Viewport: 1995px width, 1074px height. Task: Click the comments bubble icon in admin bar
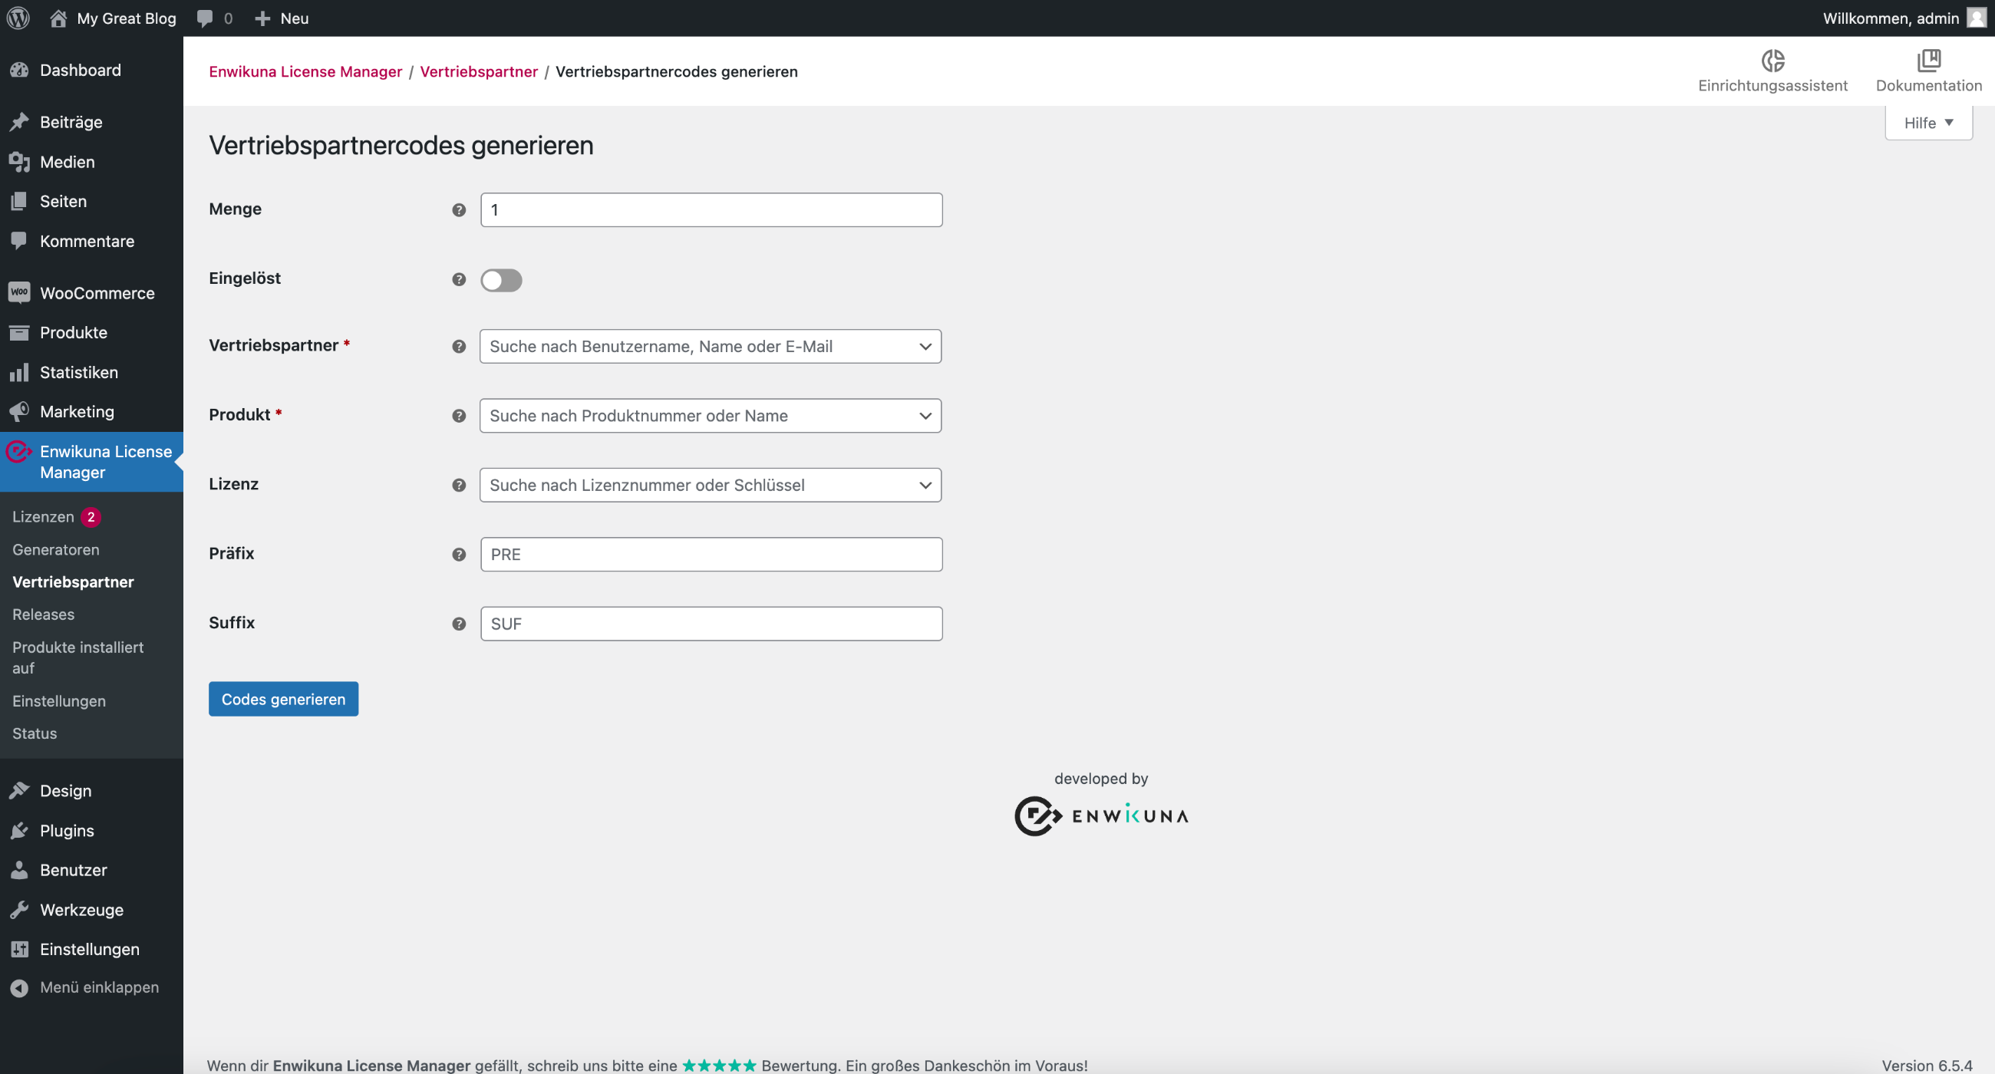(204, 18)
